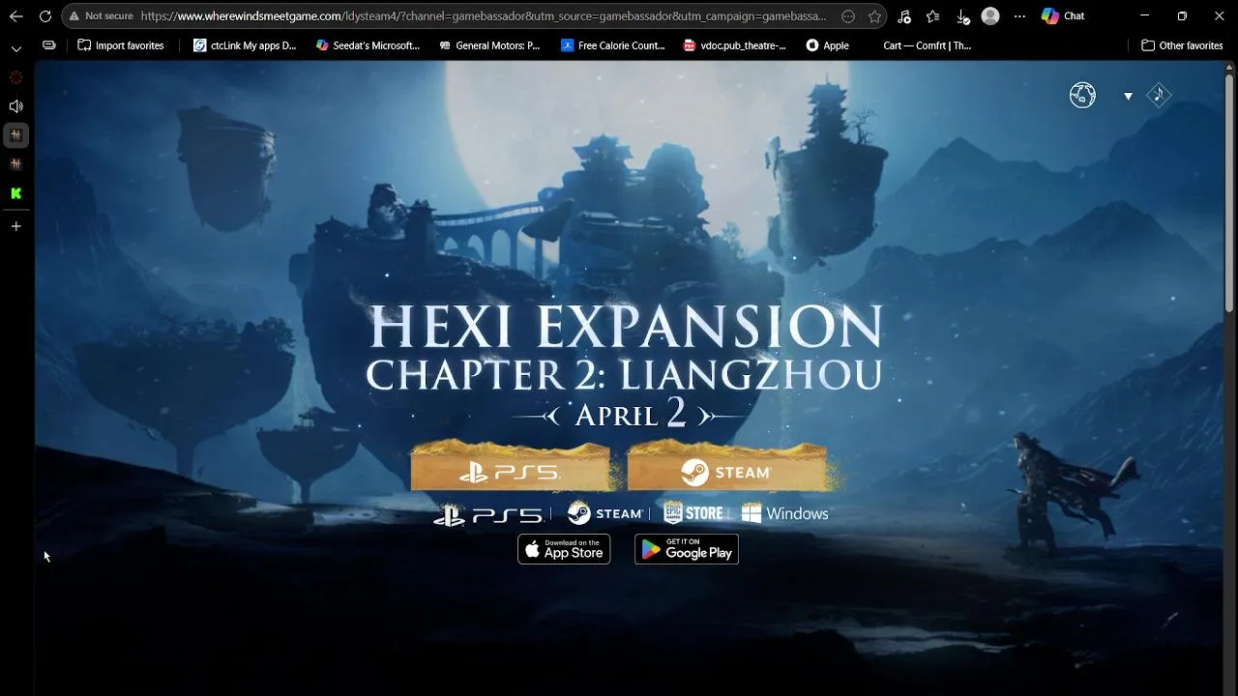The height and width of the screenshot is (696, 1238).
Task: Open the Not secure site info
Action: point(101,16)
